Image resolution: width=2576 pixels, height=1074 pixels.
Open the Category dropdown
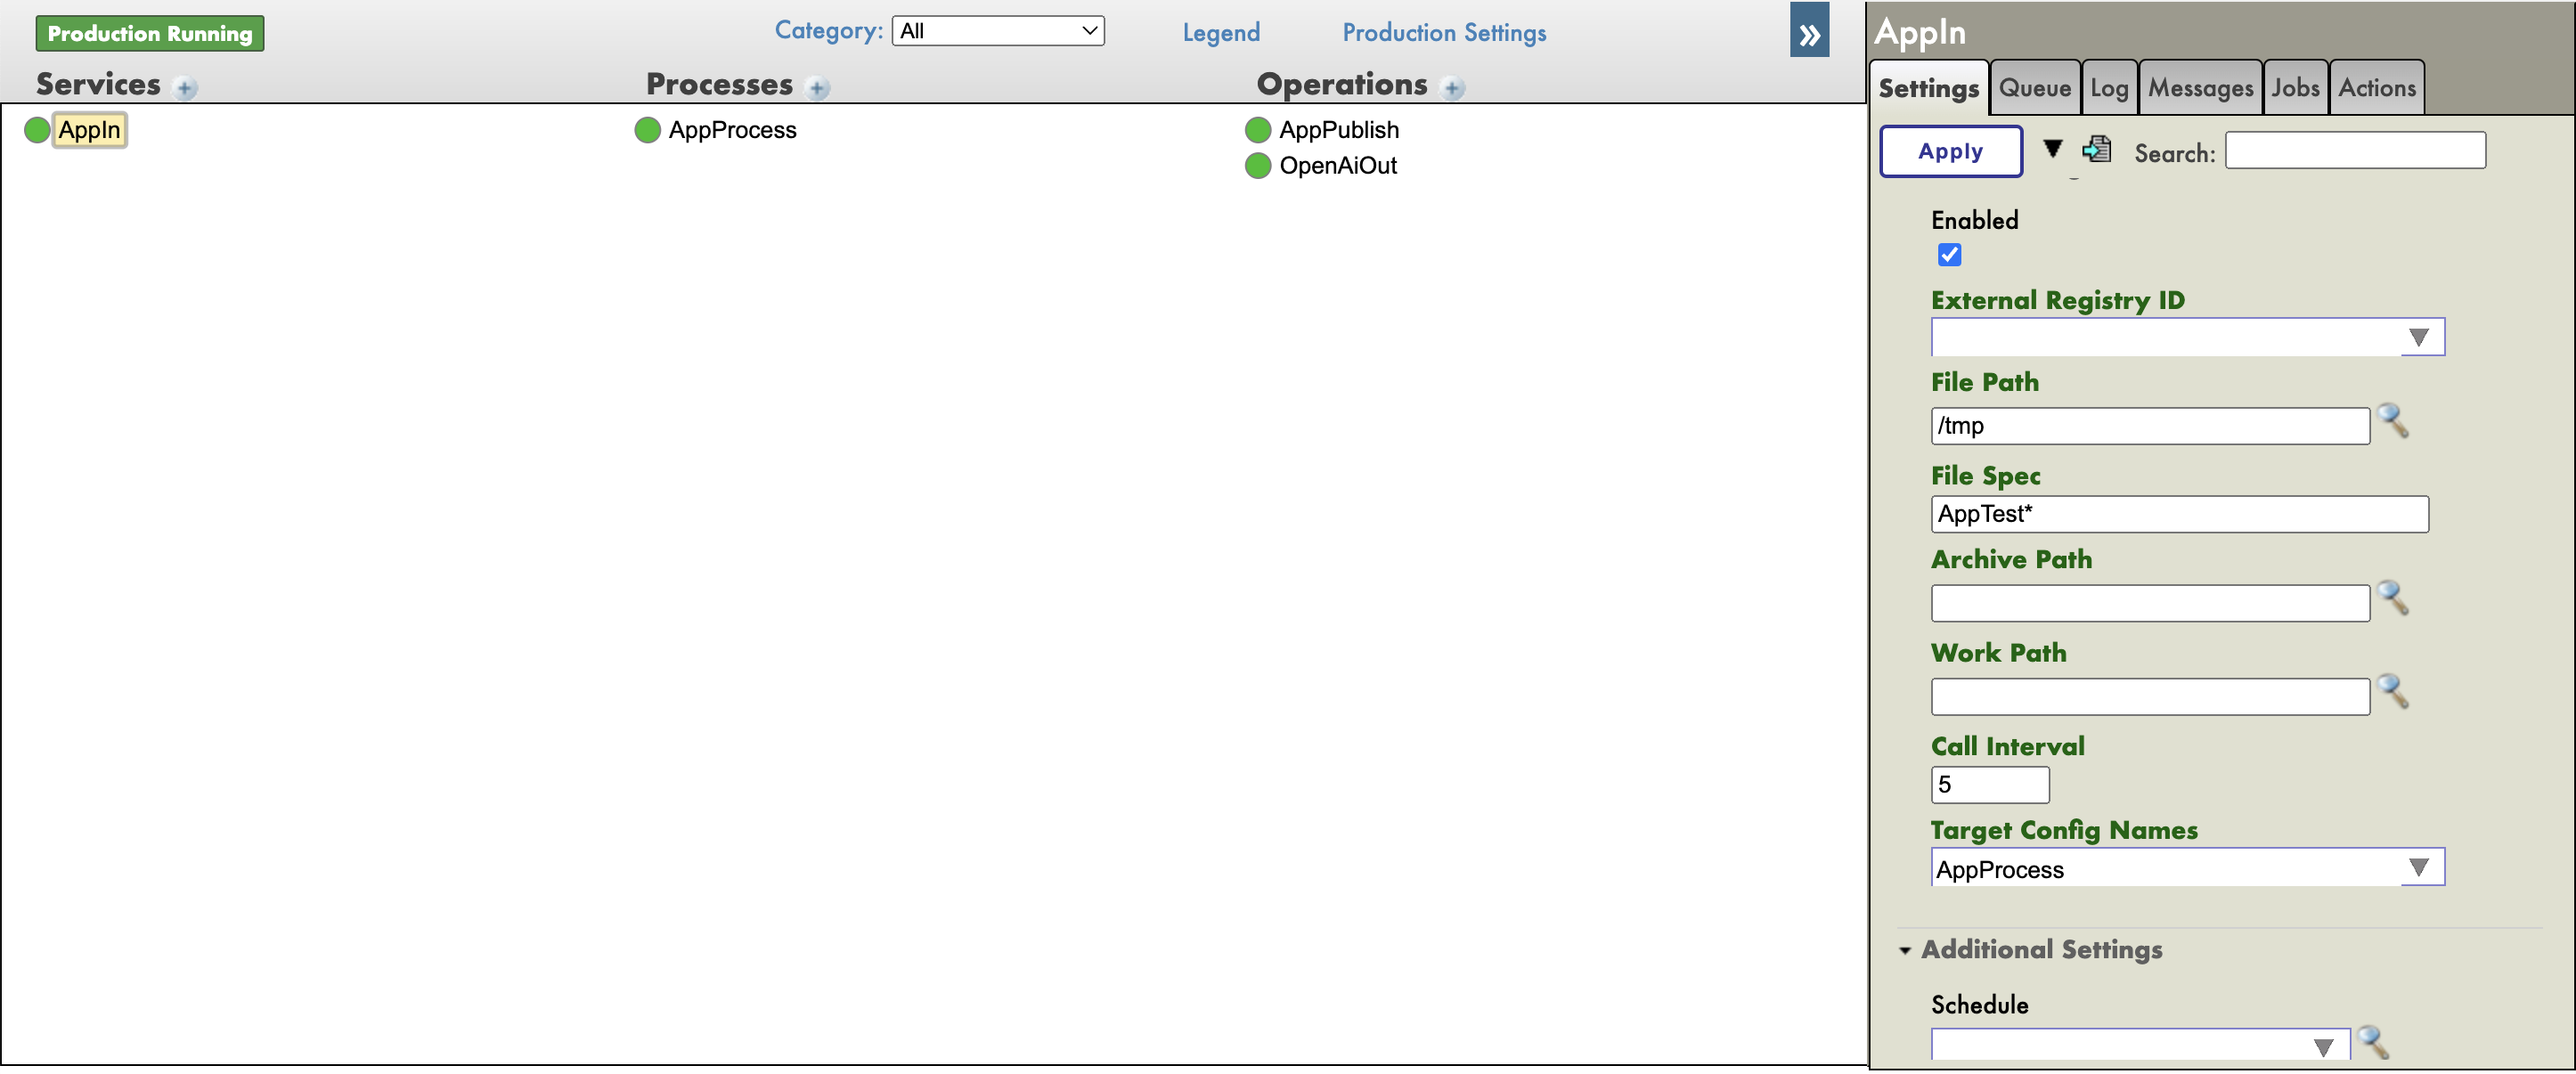(x=997, y=31)
